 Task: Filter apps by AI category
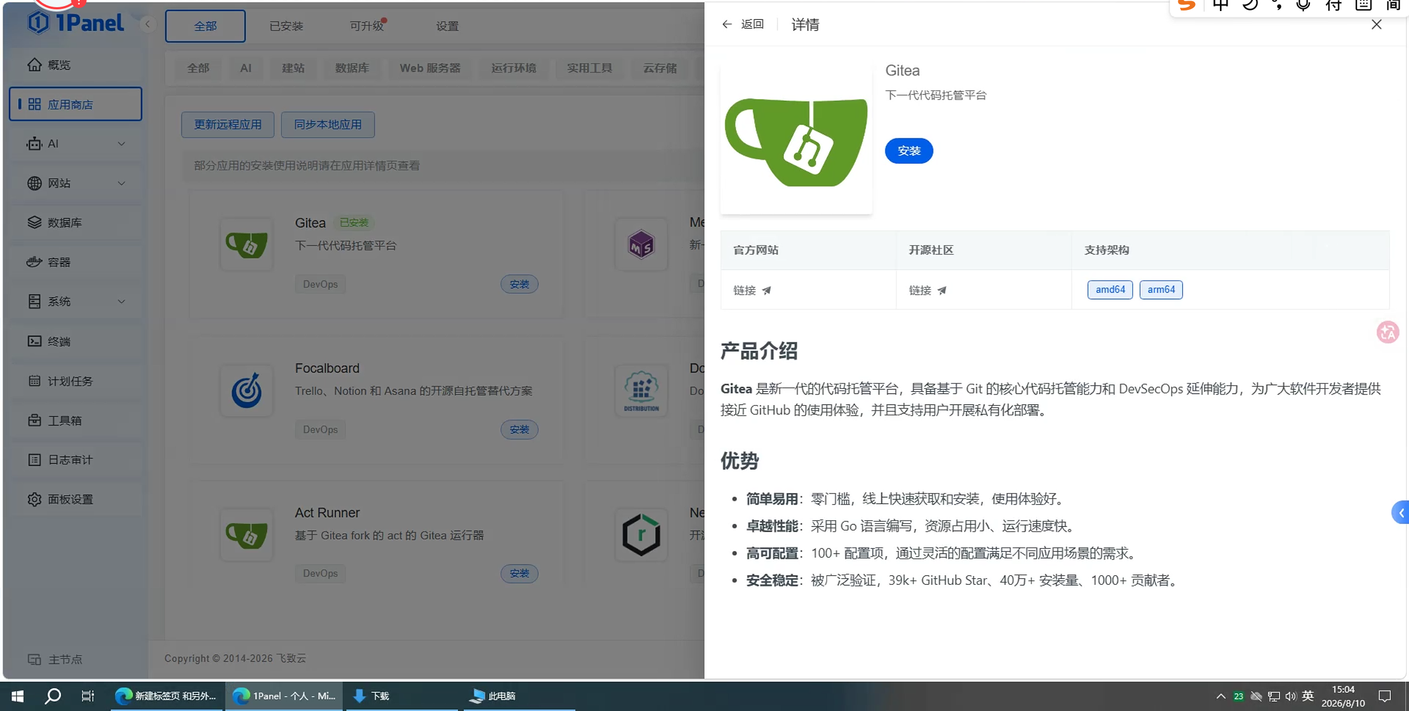click(246, 68)
